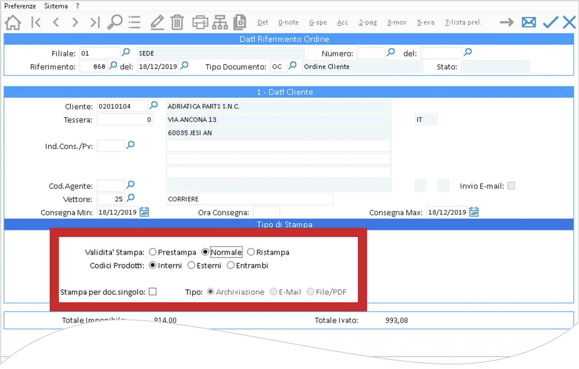Send via the envelope email icon

pos(529,22)
